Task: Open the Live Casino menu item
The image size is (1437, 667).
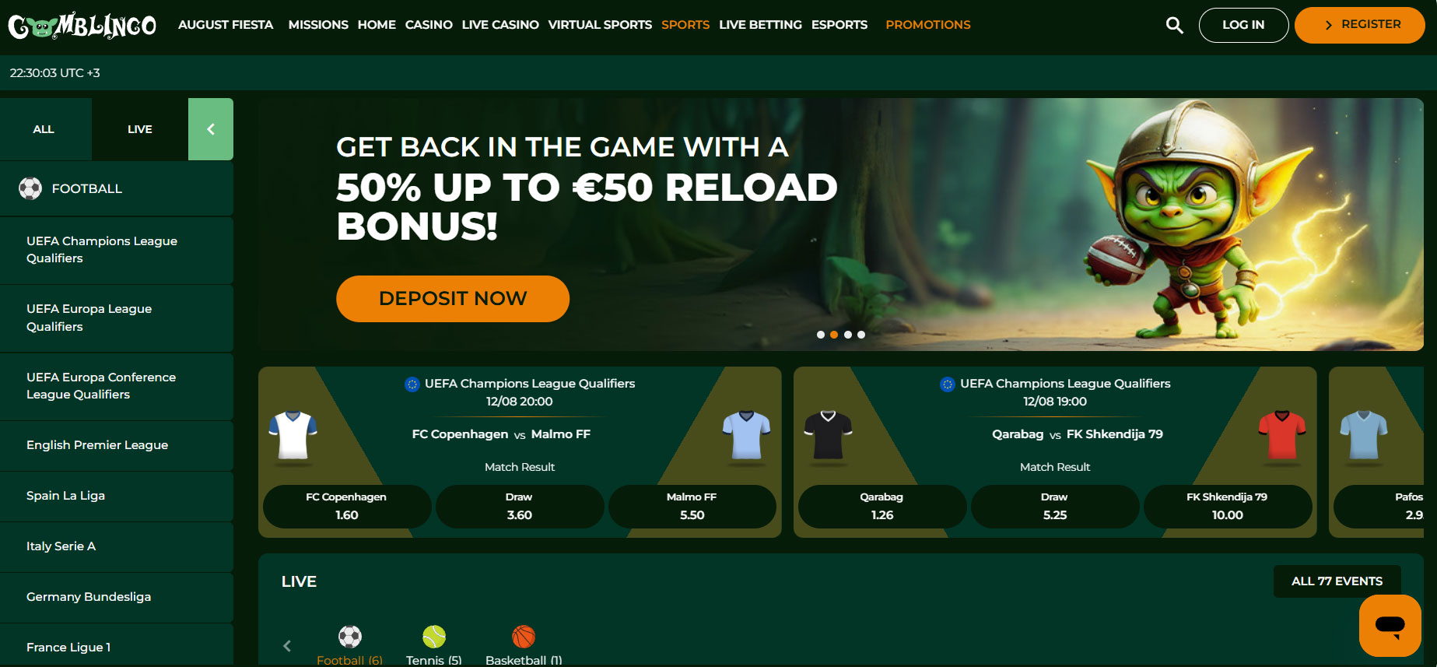Action: click(500, 25)
